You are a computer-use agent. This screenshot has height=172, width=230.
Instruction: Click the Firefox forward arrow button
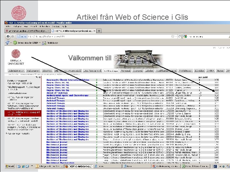tap(12, 36)
